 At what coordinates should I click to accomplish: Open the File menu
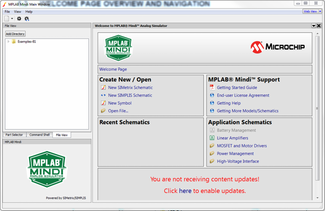pos(7,12)
